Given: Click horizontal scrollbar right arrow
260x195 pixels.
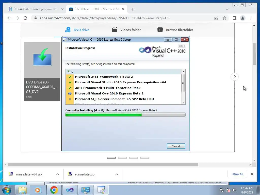Looking at the screenshot, I should [250, 165].
